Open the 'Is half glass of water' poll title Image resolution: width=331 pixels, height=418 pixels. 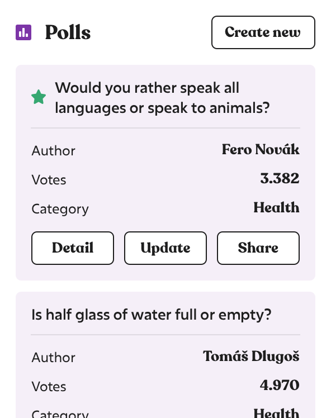click(151, 315)
